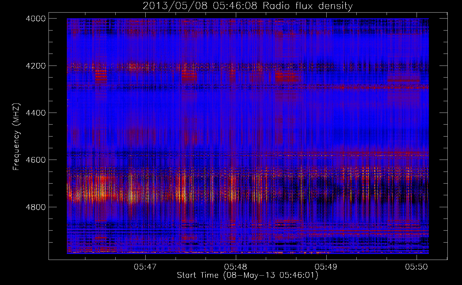462x285 pixels.
Task: Click the 'Frequency (MHZ)' y-axis label
Action: [17, 137]
